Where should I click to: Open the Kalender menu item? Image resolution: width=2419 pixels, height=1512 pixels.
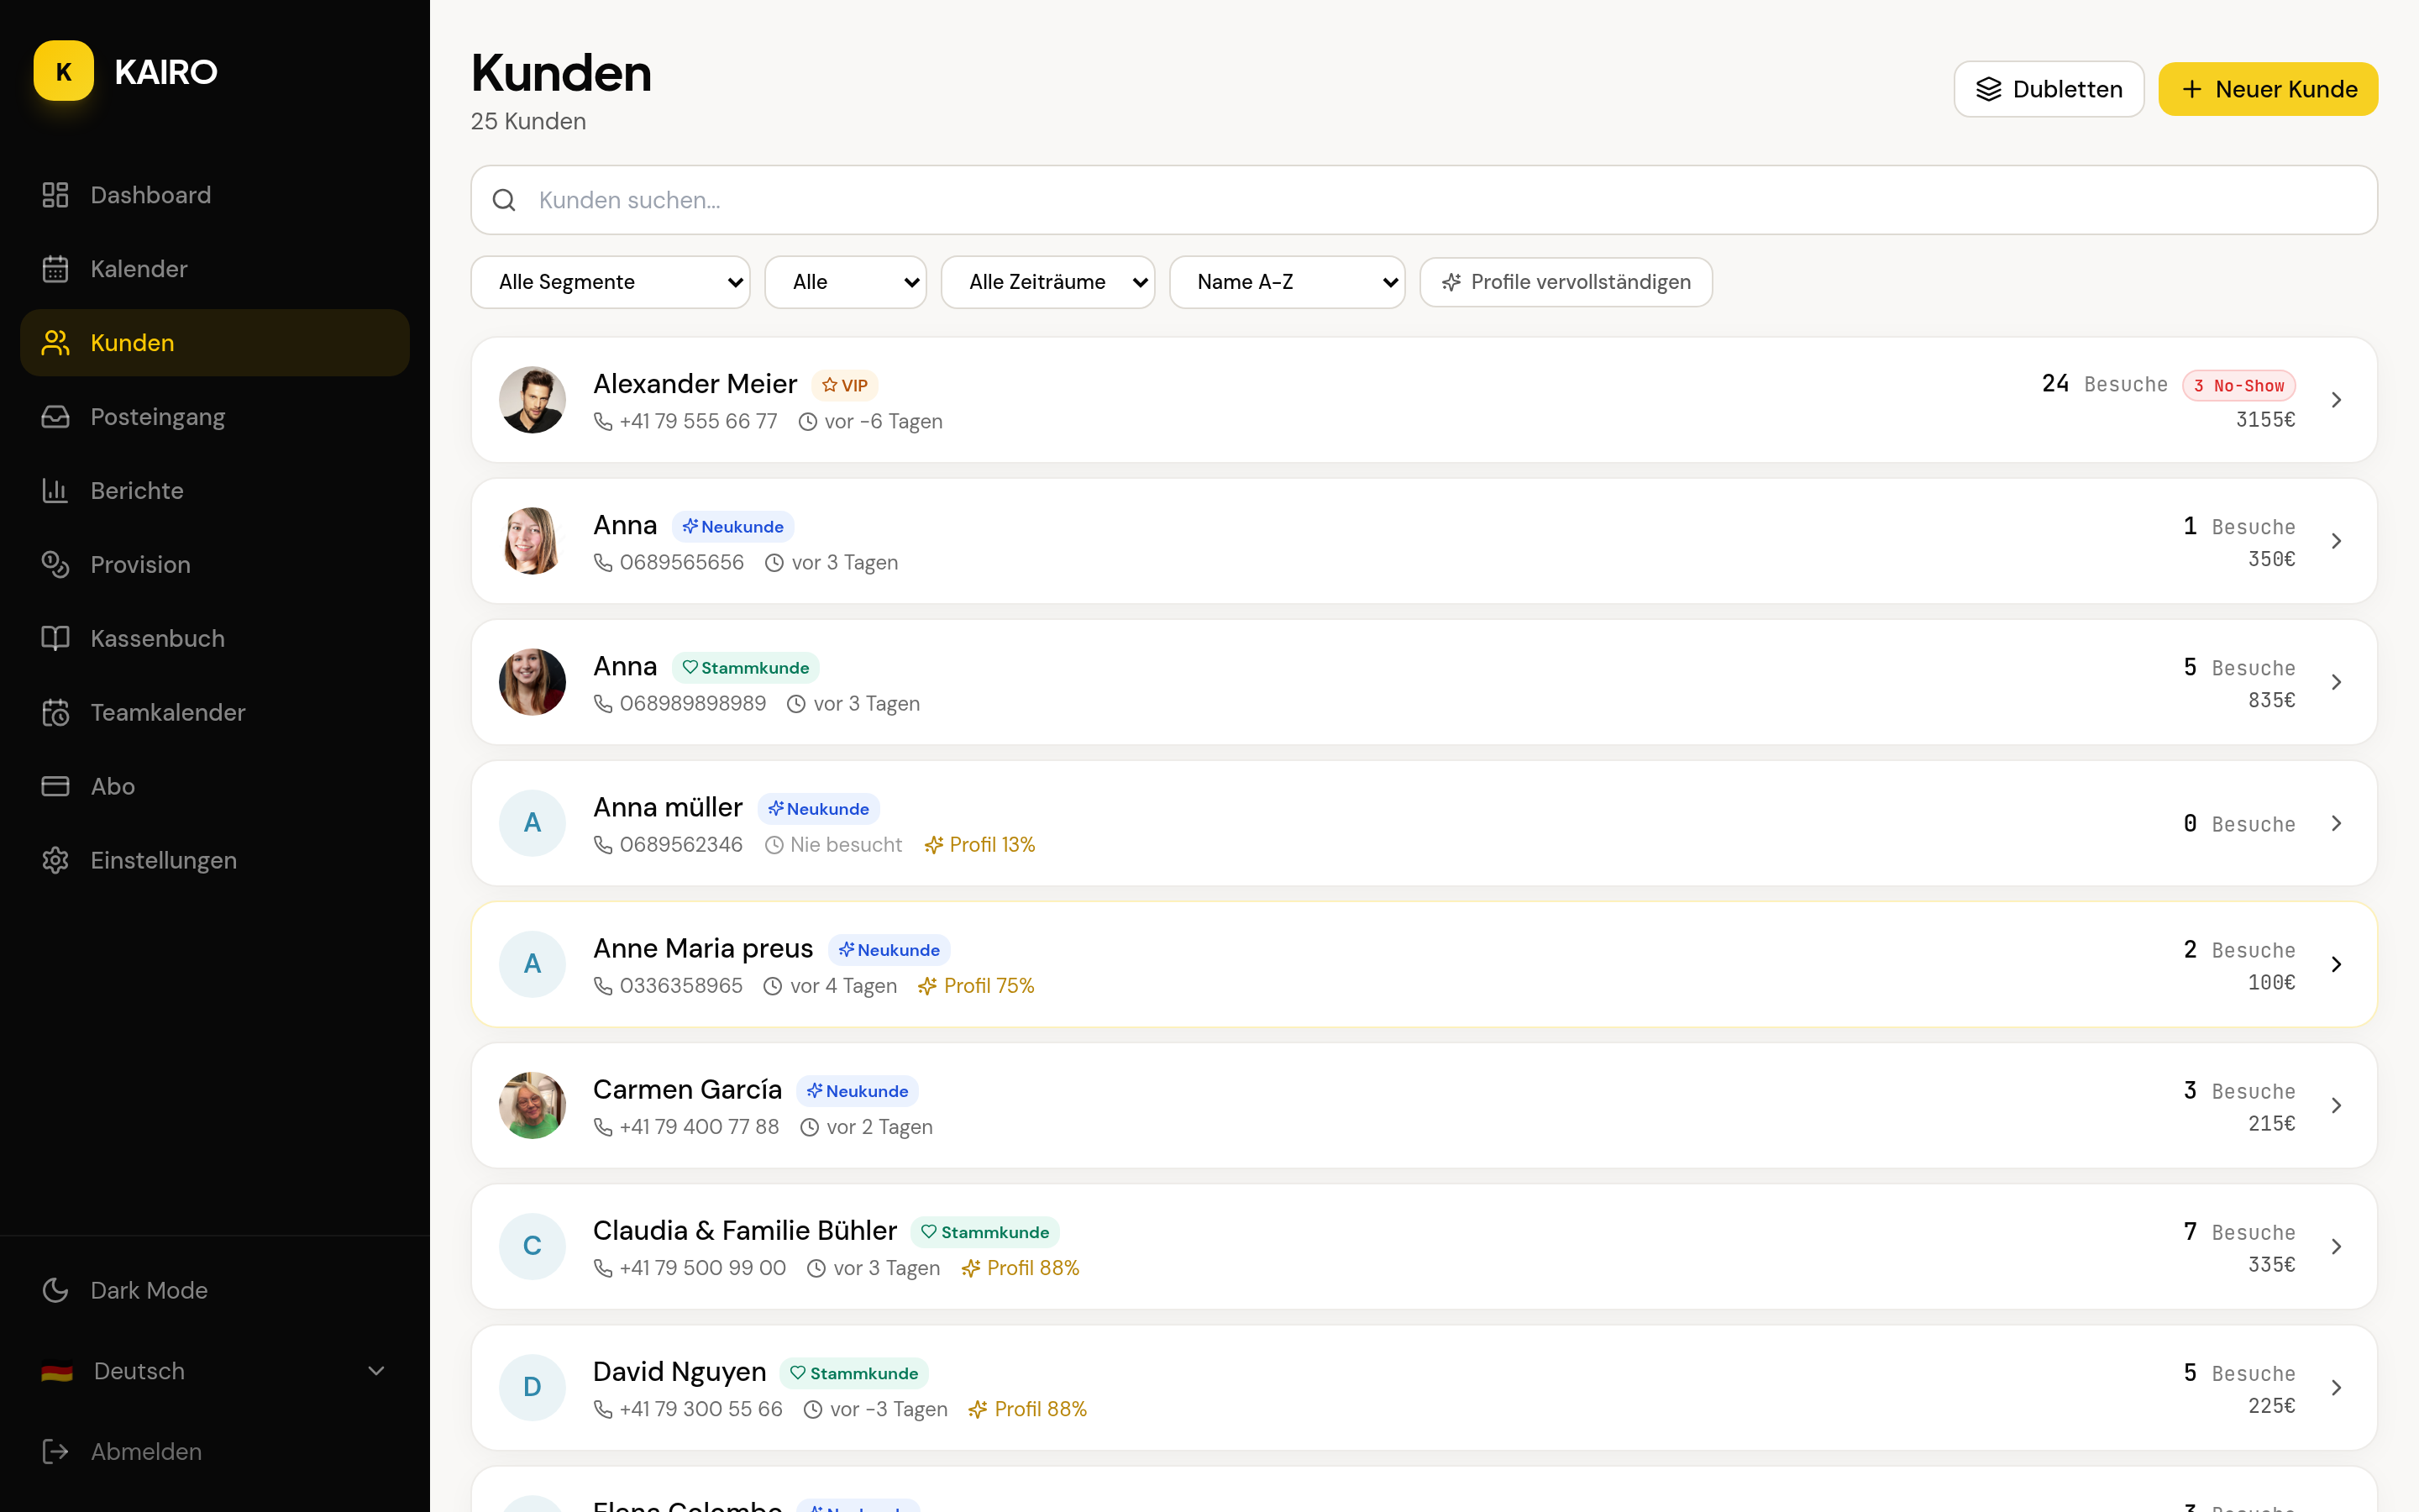pyautogui.click(x=214, y=269)
